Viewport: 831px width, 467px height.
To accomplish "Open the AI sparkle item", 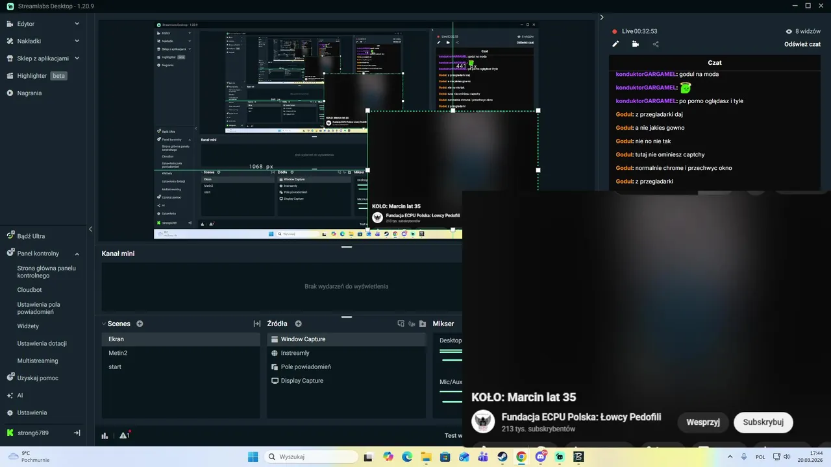I will 20,395.
